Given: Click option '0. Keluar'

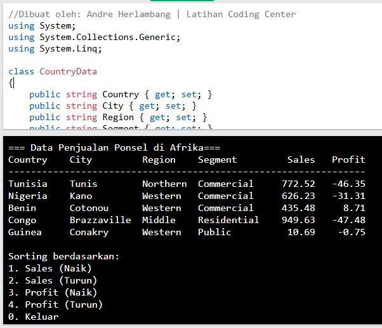Looking at the screenshot, I should (34, 317).
